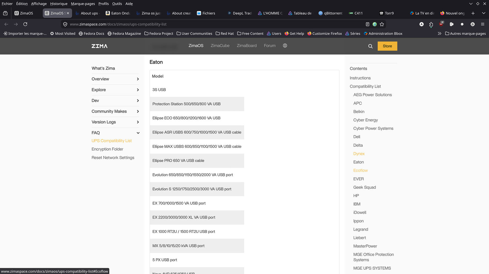The height and width of the screenshot is (274, 489).
Task: Expand the Community Makes sidebar section
Action: point(115,112)
